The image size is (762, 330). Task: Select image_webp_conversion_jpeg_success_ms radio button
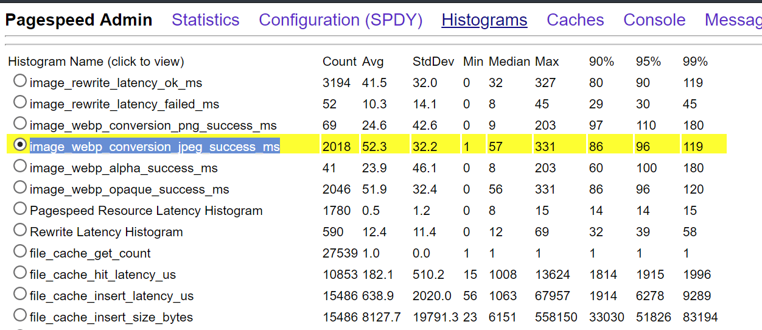pos(20,144)
